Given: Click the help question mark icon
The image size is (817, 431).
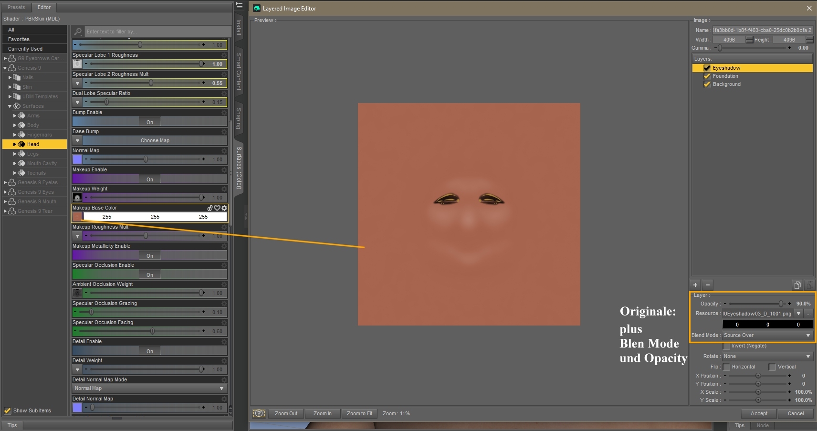Looking at the screenshot, I should coord(259,413).
